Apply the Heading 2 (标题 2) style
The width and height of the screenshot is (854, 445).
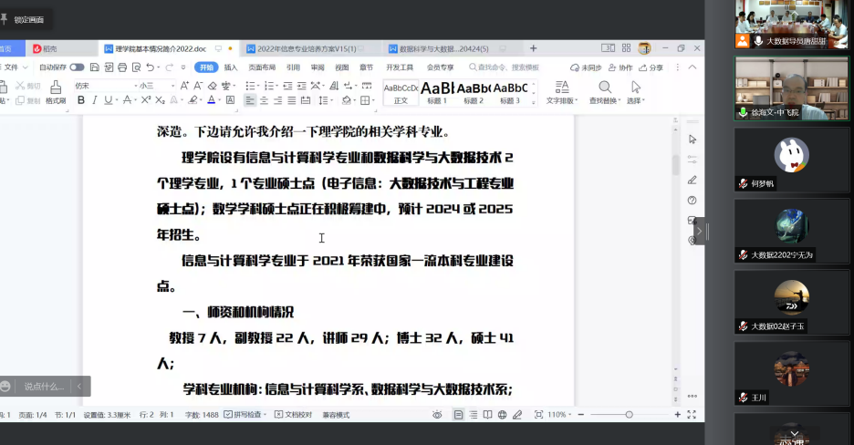coord(474,92)
